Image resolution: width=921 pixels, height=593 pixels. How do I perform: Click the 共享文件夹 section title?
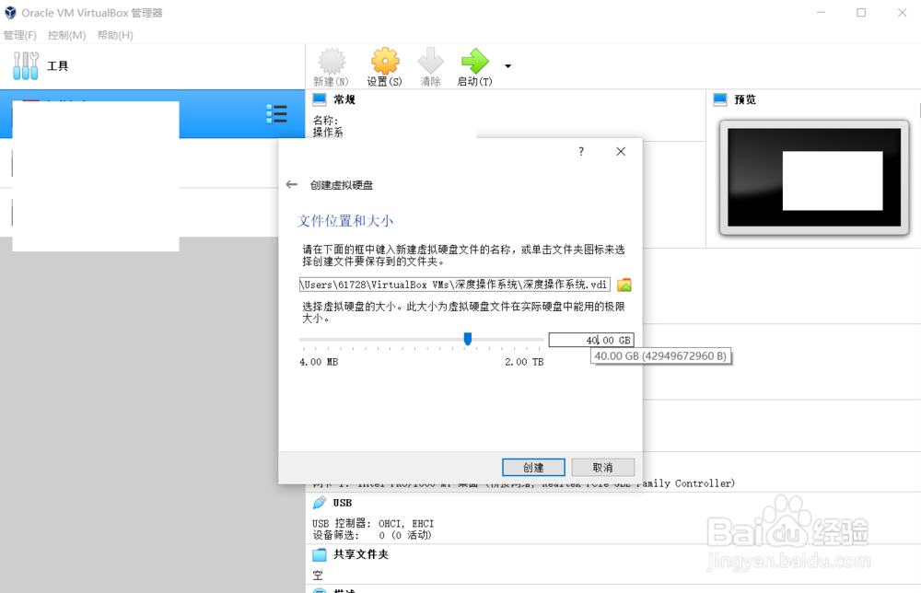pos(361,554)
